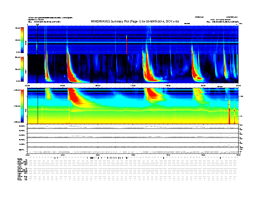Click the -140.00 value on TNR scale
The image size is (257, 199).
coord(17,106)
